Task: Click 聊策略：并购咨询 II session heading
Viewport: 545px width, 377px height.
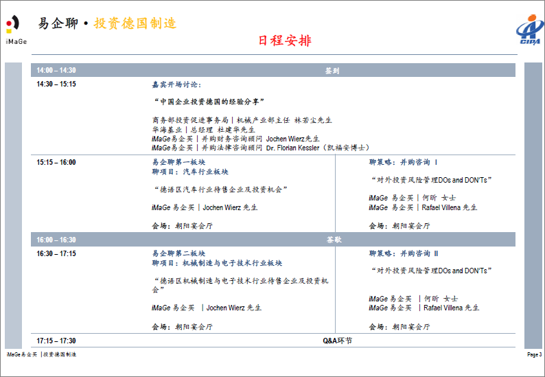Action: point(404,253)
